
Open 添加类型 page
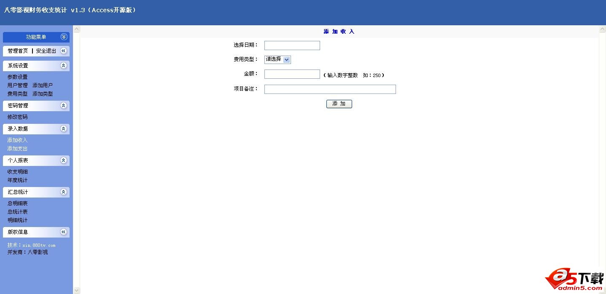[43, 94]
